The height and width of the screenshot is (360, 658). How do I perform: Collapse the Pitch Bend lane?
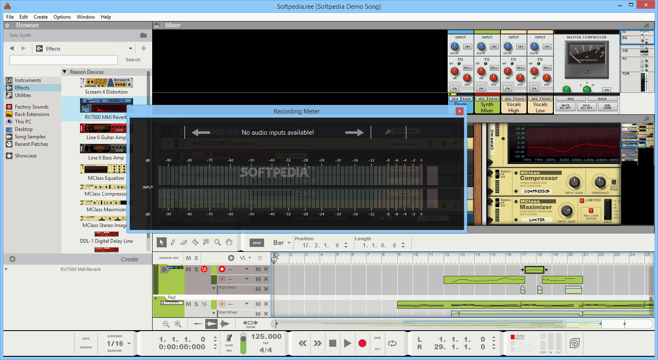click(214, 288)
